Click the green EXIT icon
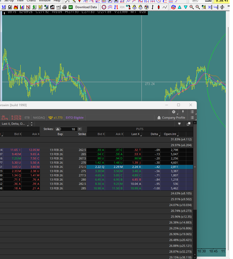Image resolution: width=233 pixels, height=259 pixels. pyautogui.click(x=71, y=7)
